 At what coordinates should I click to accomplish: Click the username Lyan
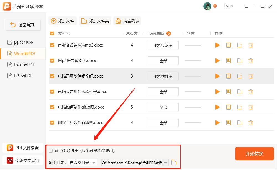point(229,6)
